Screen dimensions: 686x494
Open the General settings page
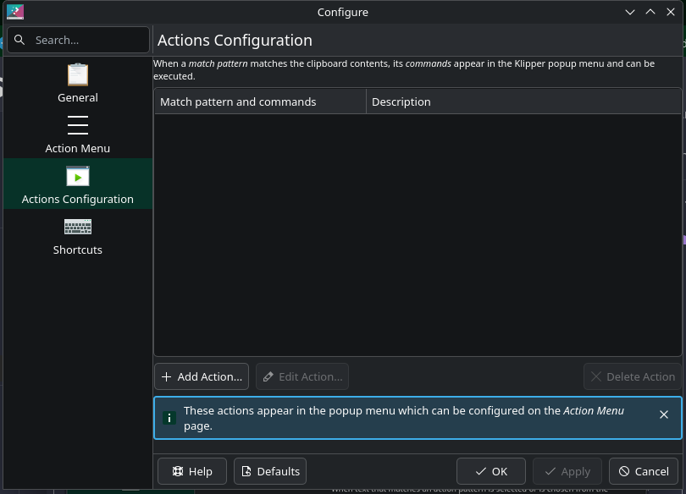tap(78, 83)
